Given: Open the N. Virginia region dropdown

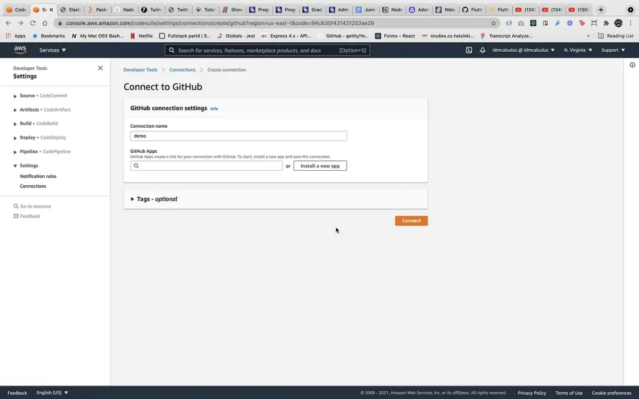Looking at the screenshot, I should coord(578,50).
